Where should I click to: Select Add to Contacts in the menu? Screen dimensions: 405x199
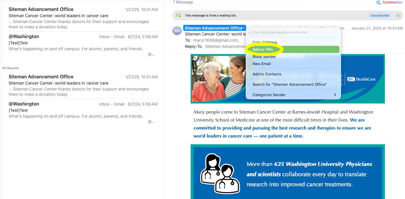point(267,74)
